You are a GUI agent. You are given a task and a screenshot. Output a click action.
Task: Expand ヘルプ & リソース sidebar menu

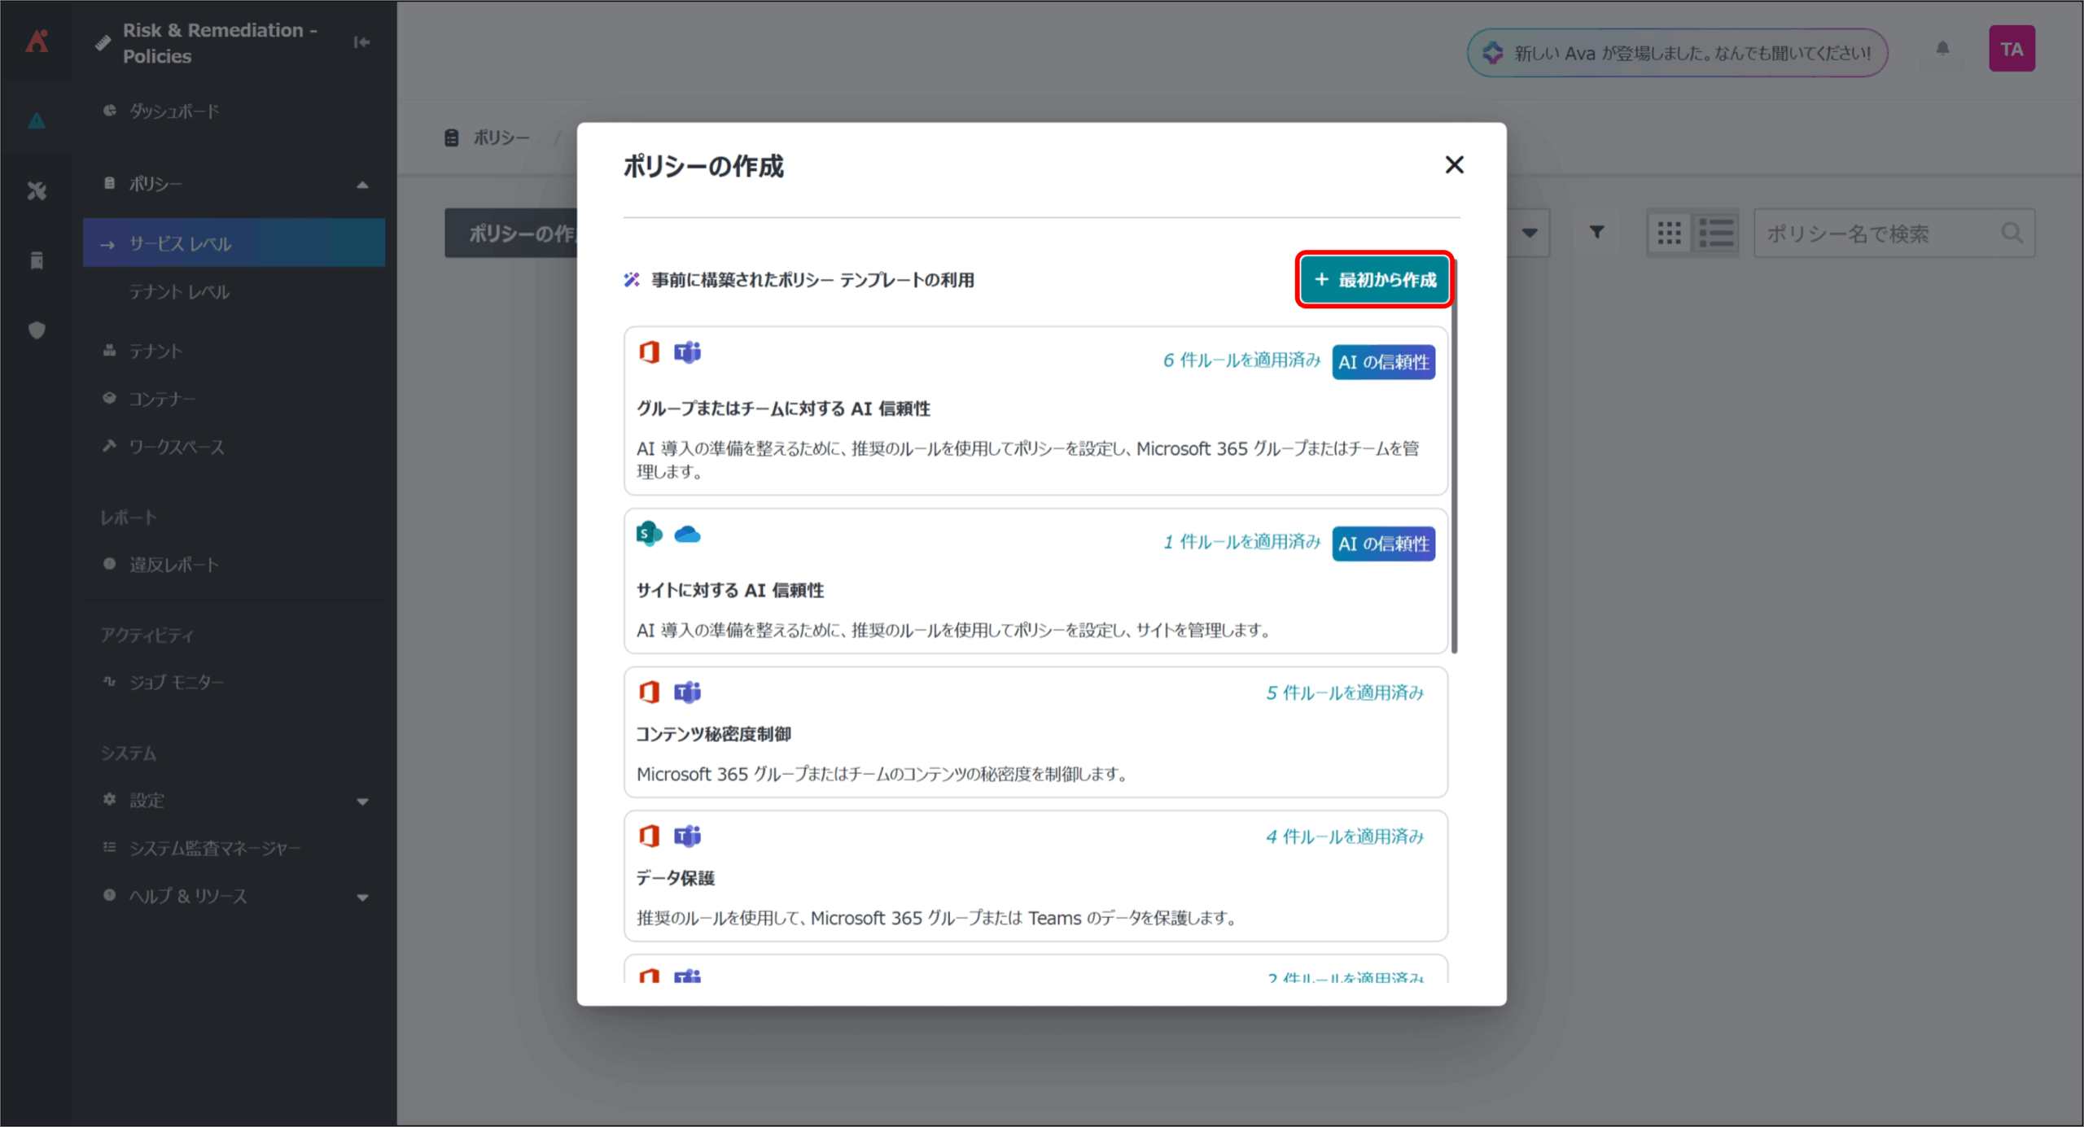[x=362, y=898]
